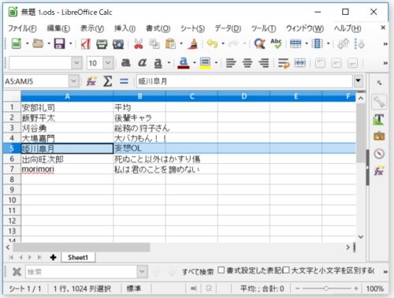Align text left

click(x=231, y=63)
